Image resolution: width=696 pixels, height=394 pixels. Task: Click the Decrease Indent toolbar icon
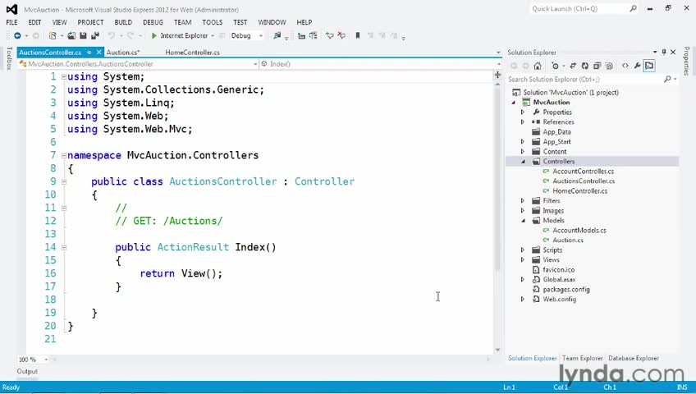coord(301,35)
